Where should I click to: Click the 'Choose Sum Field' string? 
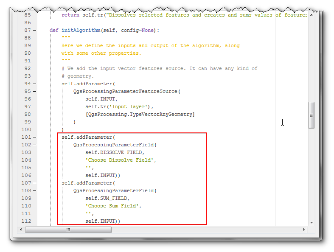113,206
